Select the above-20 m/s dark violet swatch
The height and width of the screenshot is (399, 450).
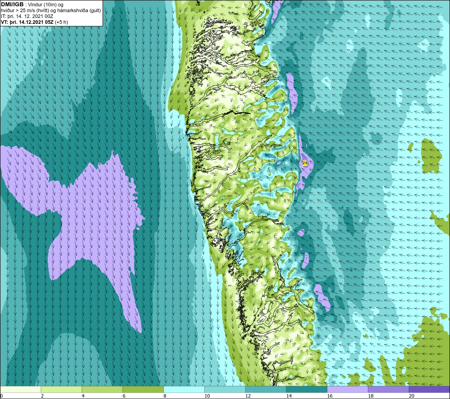(x=429, y=390)
